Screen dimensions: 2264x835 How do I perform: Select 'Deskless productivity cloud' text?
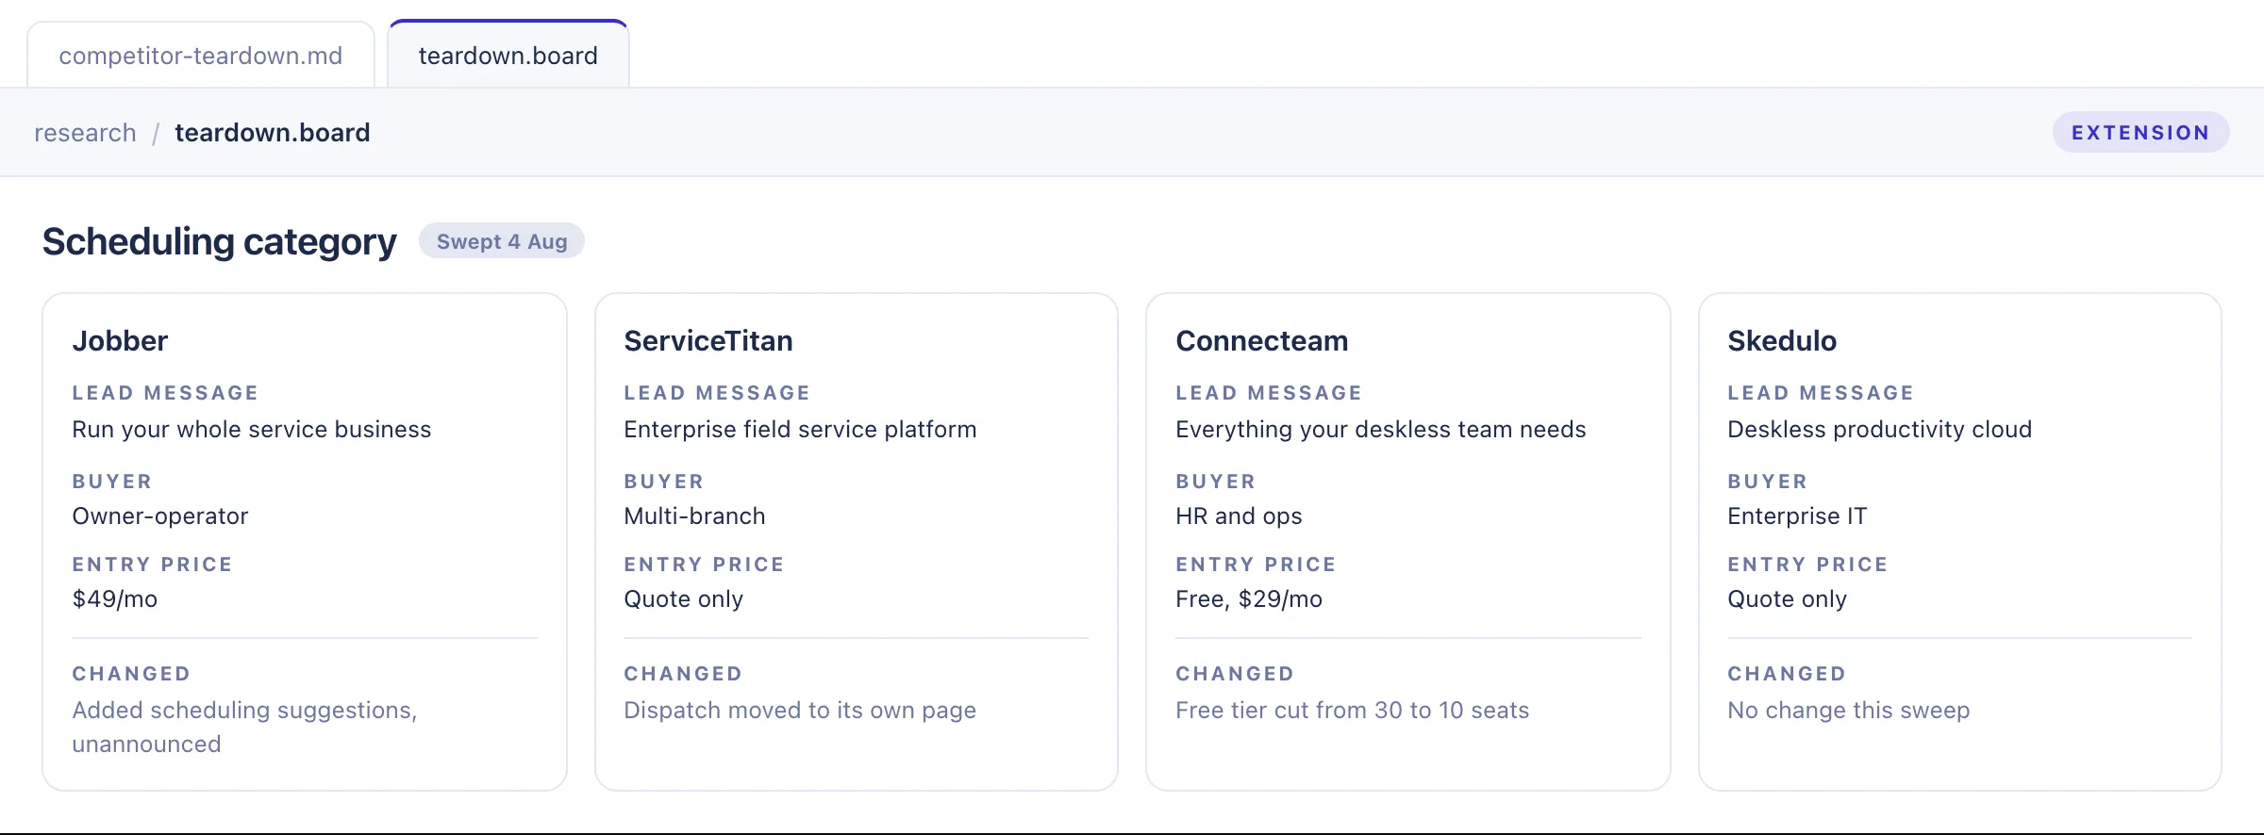(x=1880, y=430)
